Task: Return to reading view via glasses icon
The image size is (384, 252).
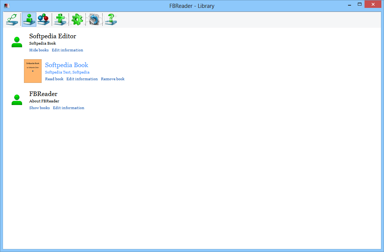Action: [12, 19]
